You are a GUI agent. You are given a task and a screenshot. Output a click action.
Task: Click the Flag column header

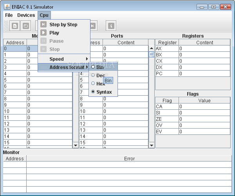click(x=167, y=100)
